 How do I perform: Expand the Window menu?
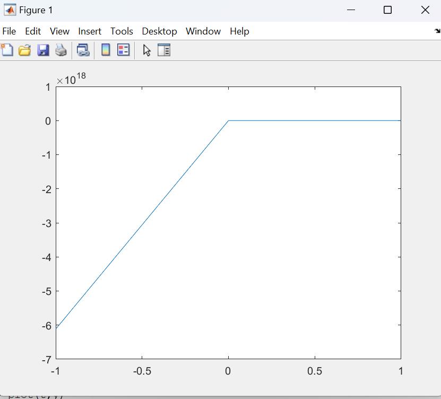pos(203,31)
